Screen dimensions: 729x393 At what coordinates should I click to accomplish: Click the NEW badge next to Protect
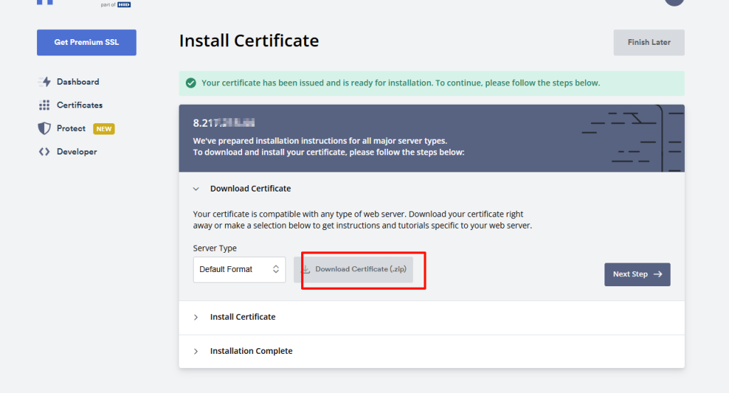pyautogui.click(x=103, y=129)
